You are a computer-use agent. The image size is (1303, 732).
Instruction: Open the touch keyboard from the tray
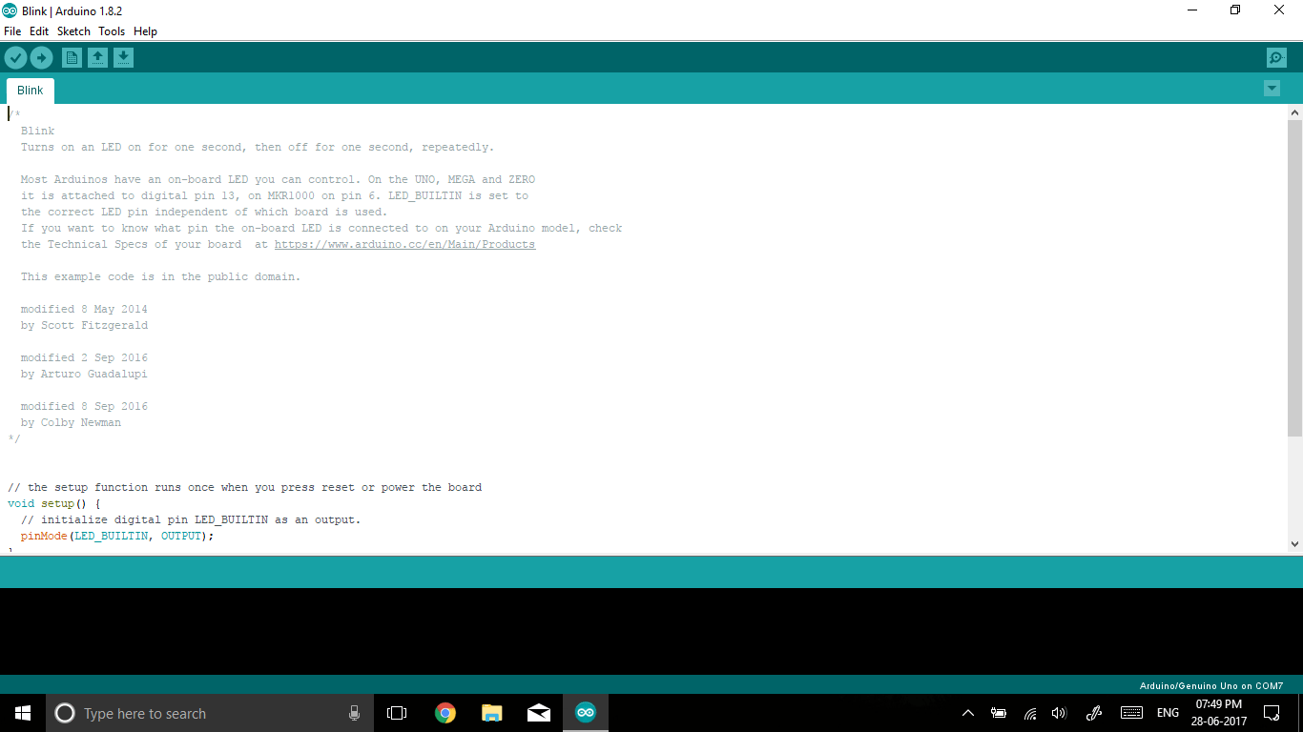pyautogui.click(x=1131, y=712)
